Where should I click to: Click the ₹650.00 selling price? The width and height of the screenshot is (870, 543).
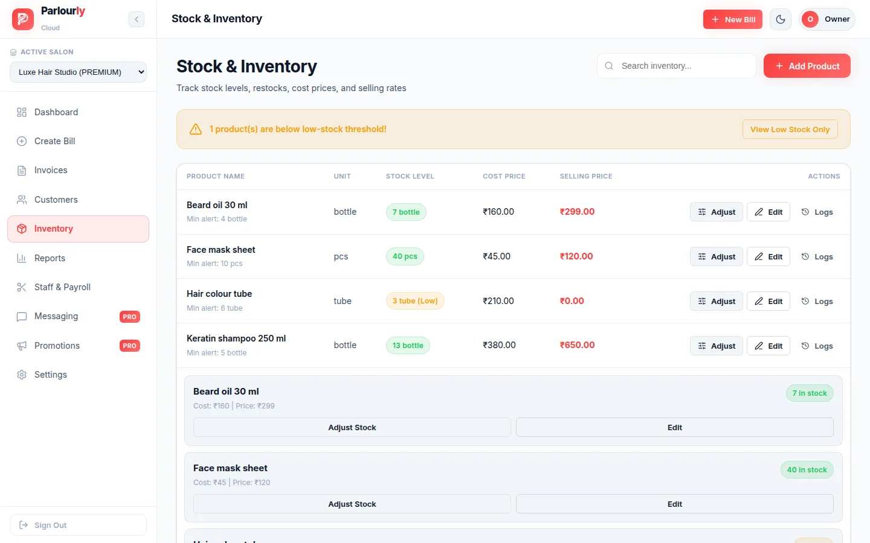[577, 345]
